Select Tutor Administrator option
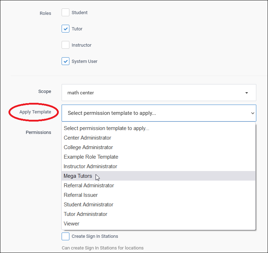268x253 pixels. coord(85,214)
